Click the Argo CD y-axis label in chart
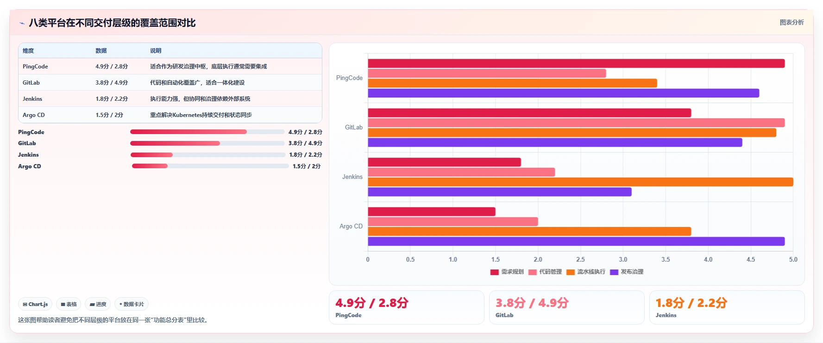823x343 pixels. 351,227
